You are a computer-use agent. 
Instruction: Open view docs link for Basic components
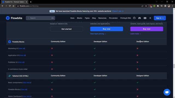(27, 82)
